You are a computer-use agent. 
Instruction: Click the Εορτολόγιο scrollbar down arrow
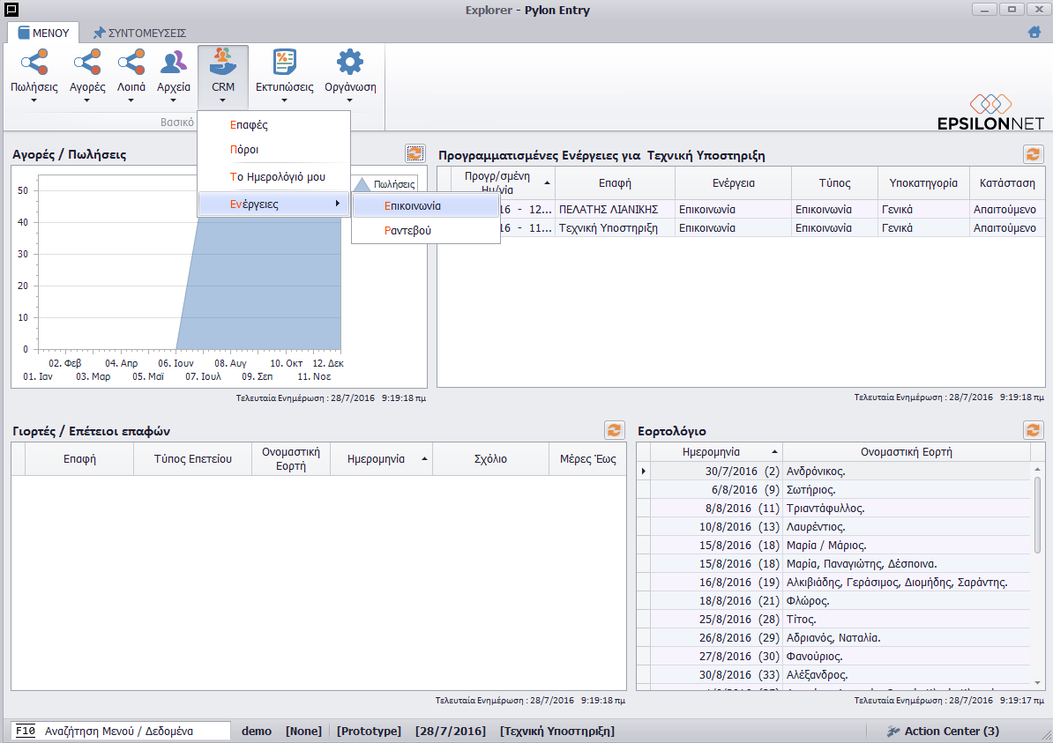1037,683
